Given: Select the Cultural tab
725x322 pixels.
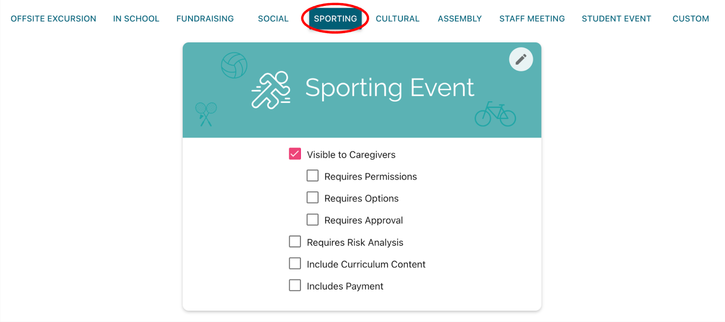Looking at the screenshot, I should (x=397, y=19).
